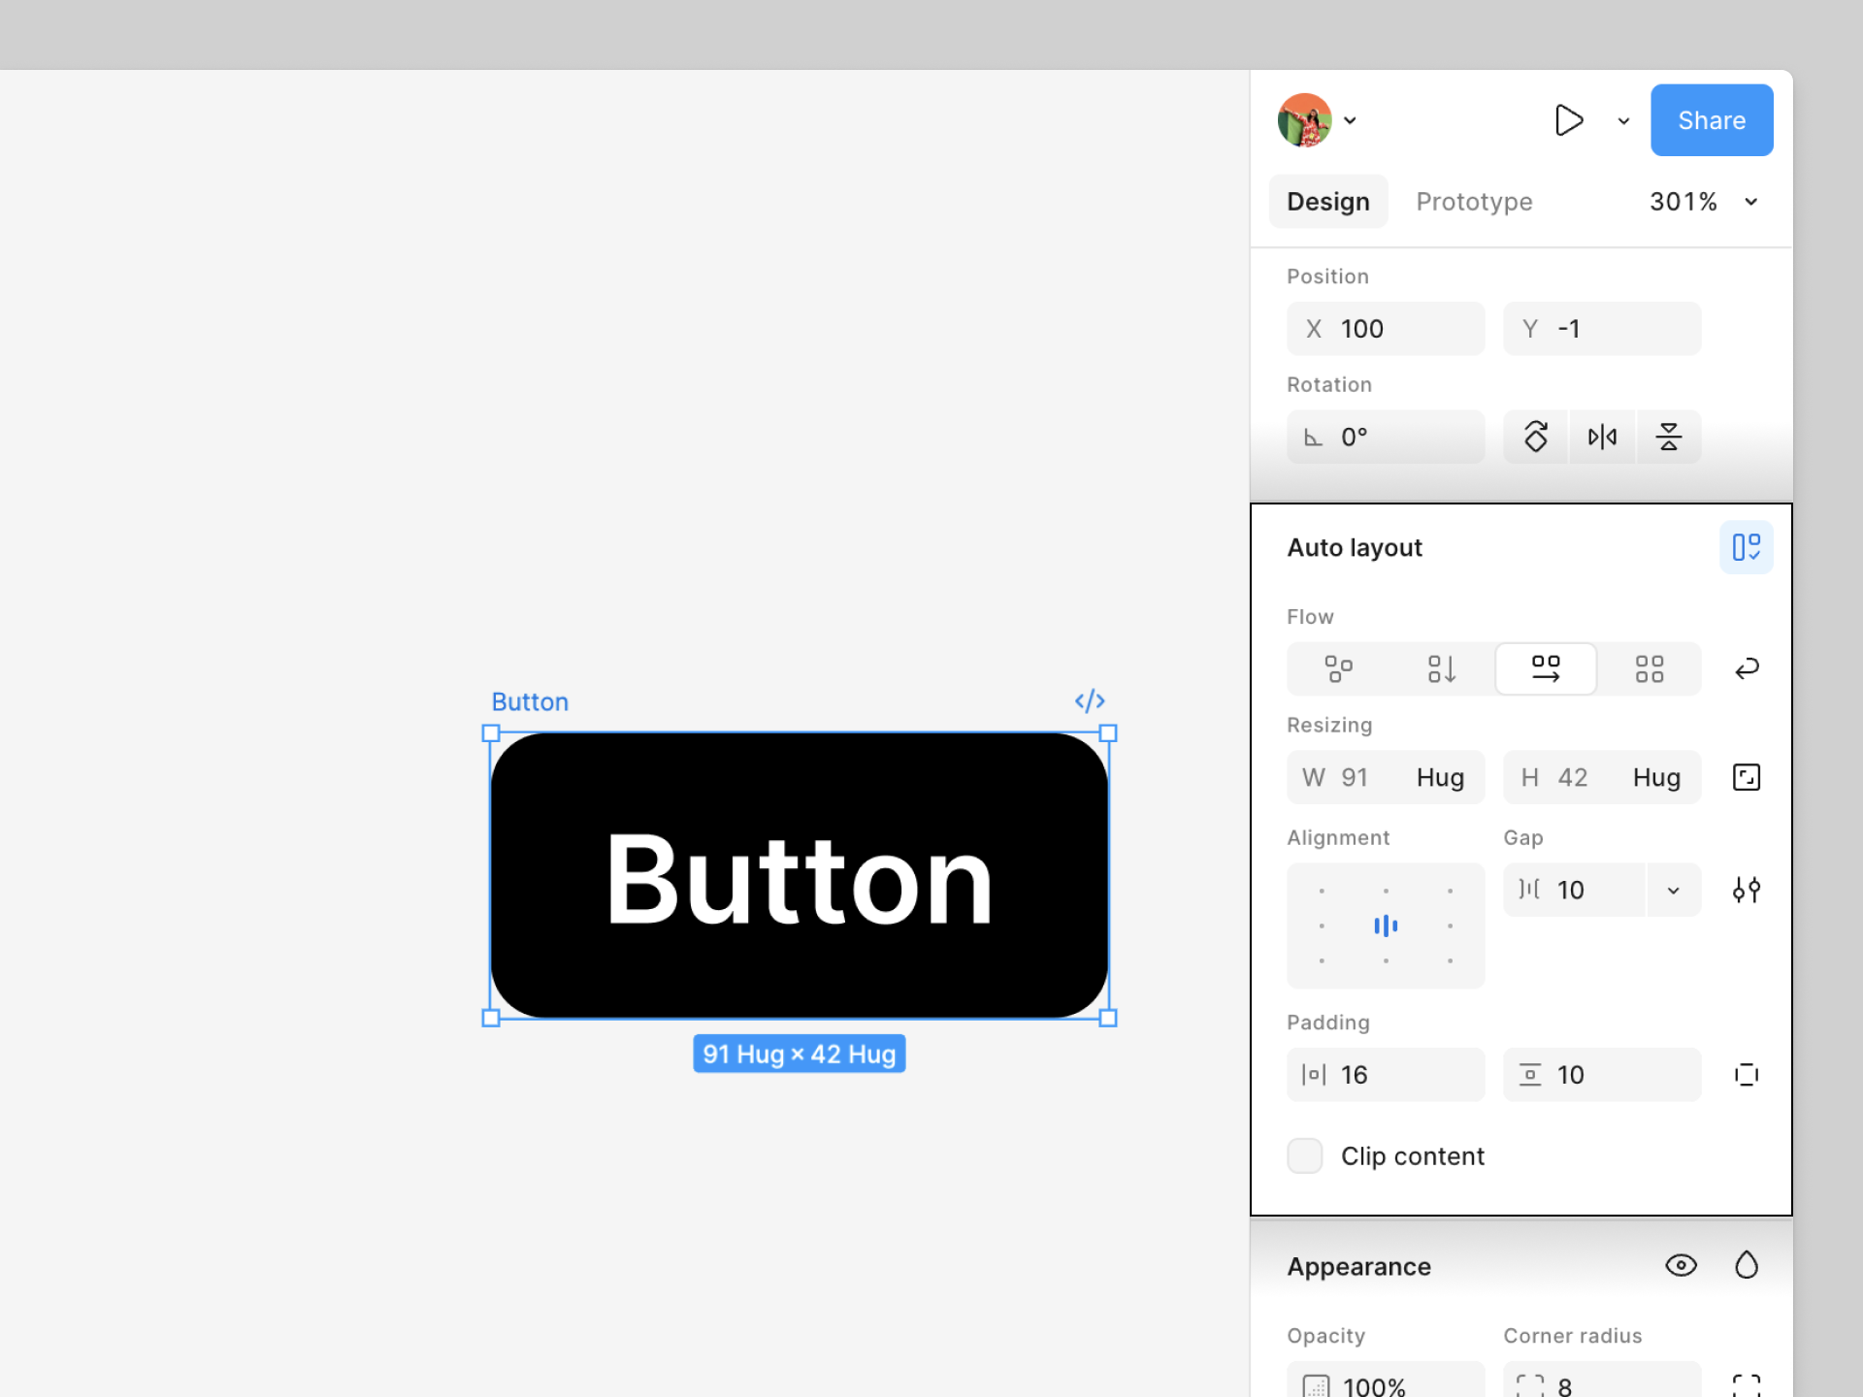Click the individual padding icon

(1746, 1075)
